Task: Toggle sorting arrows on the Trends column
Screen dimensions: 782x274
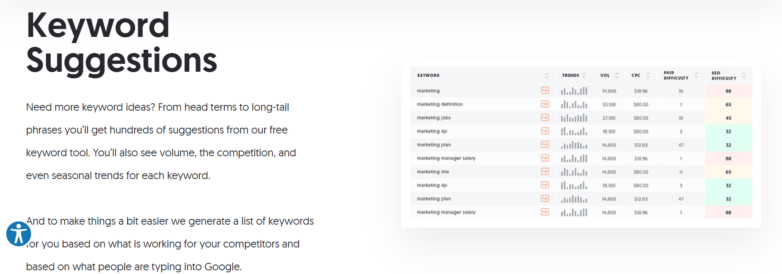Action: click(584, 75)
